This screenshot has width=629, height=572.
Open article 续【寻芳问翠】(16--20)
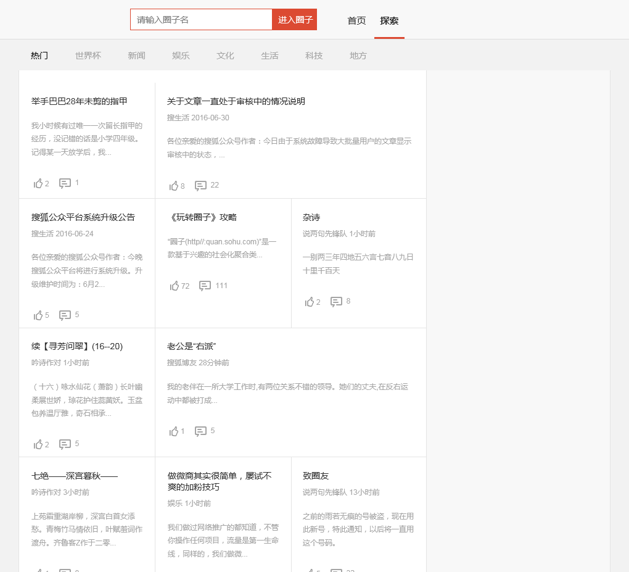(x=77, y=346)
